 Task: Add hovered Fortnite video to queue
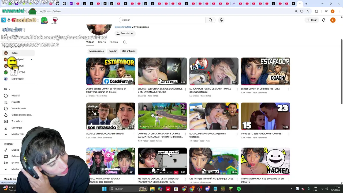point(183,112)
